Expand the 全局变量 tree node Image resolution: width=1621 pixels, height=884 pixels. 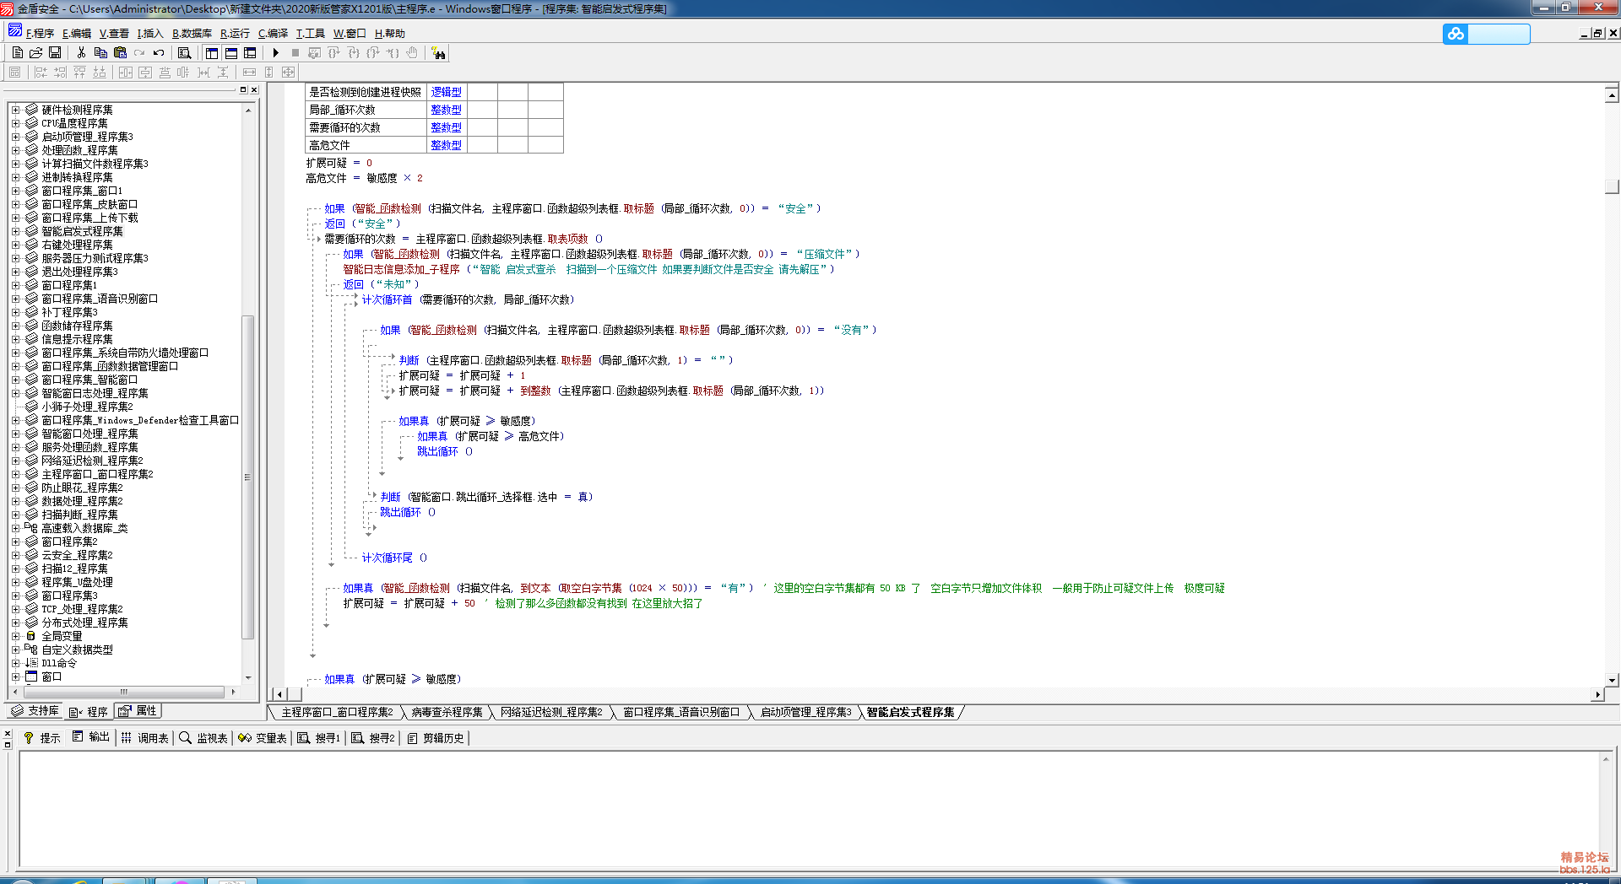[x=15, y=636]
